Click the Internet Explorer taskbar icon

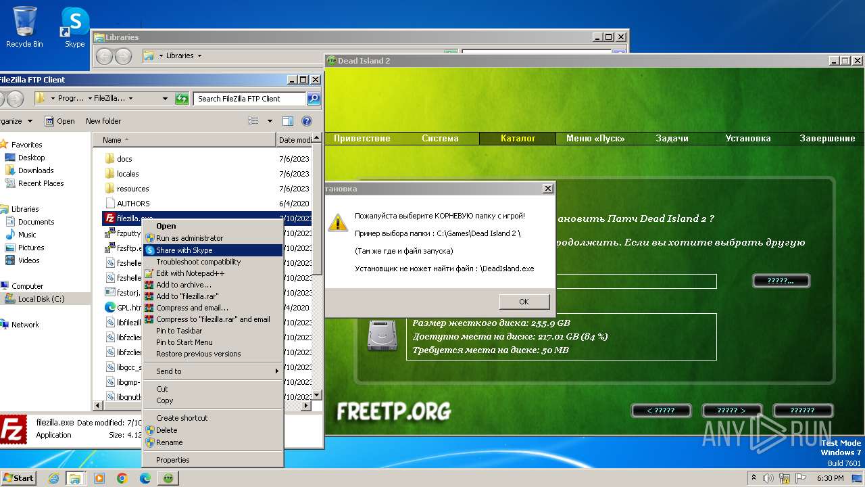(53, 478)
